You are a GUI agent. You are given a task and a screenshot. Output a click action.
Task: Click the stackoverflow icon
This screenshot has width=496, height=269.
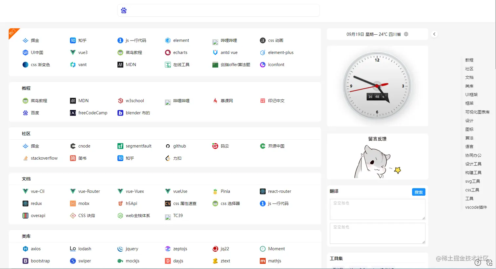[x=25, y=158]
